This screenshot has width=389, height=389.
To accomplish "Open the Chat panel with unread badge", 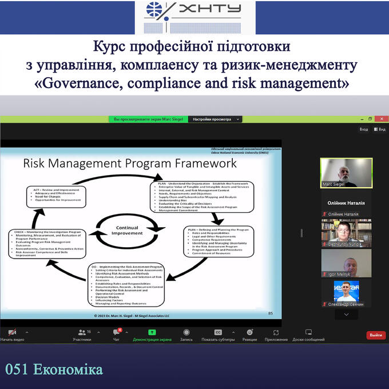I will coord(117,332).
